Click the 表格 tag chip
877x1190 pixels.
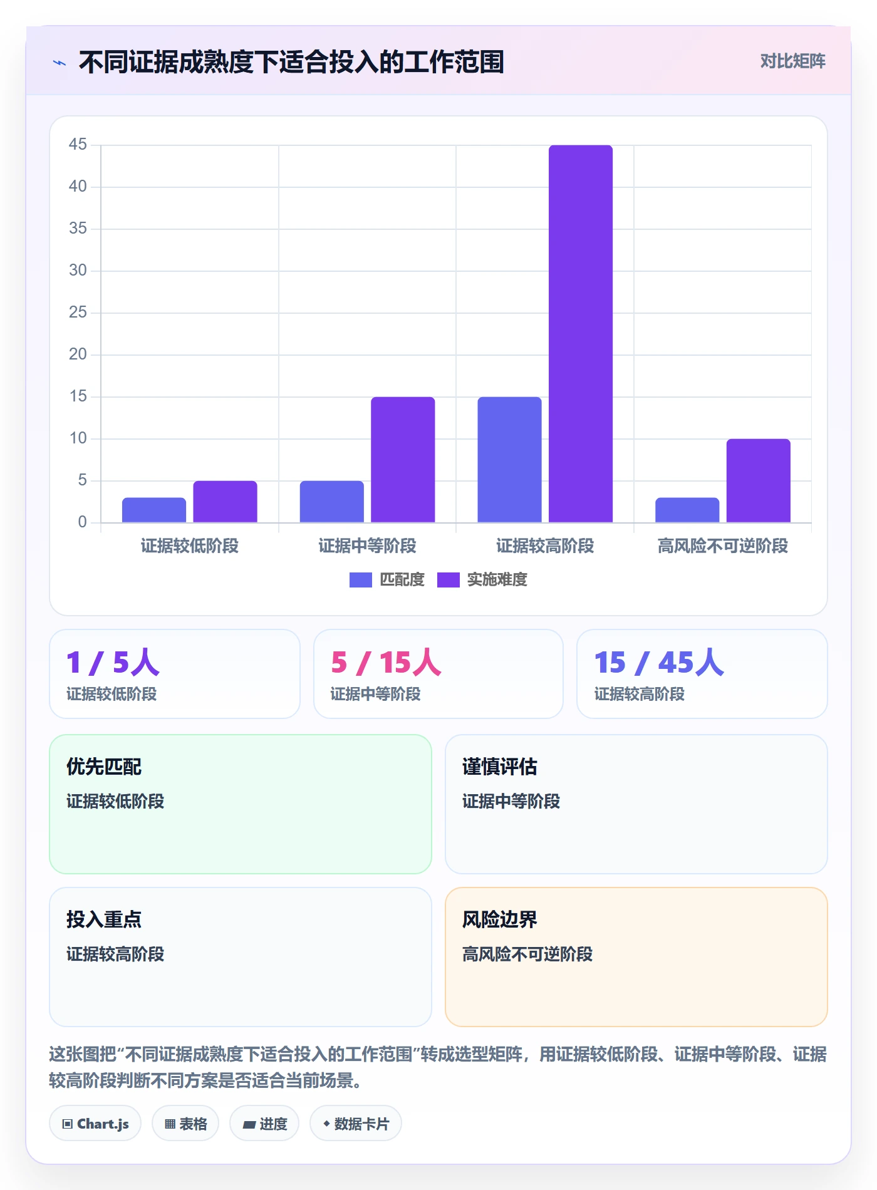point(185,1124)
